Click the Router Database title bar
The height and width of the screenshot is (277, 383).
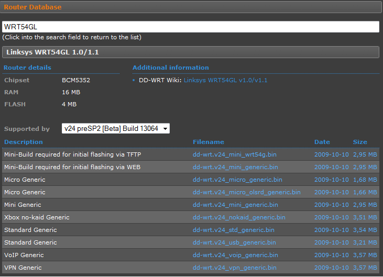click(x=190, y=7)
